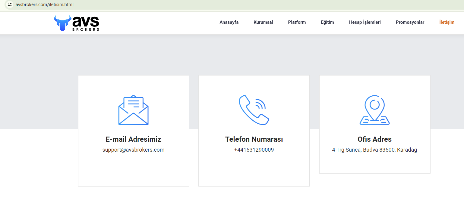Click the envelope email icon
464x210 pixels.
[x=133, y=110]
